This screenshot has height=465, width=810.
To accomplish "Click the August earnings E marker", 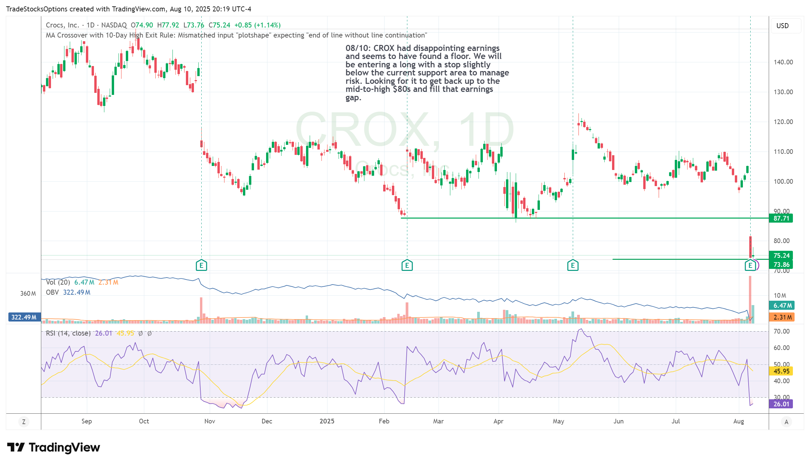I will tap(750, 266).
